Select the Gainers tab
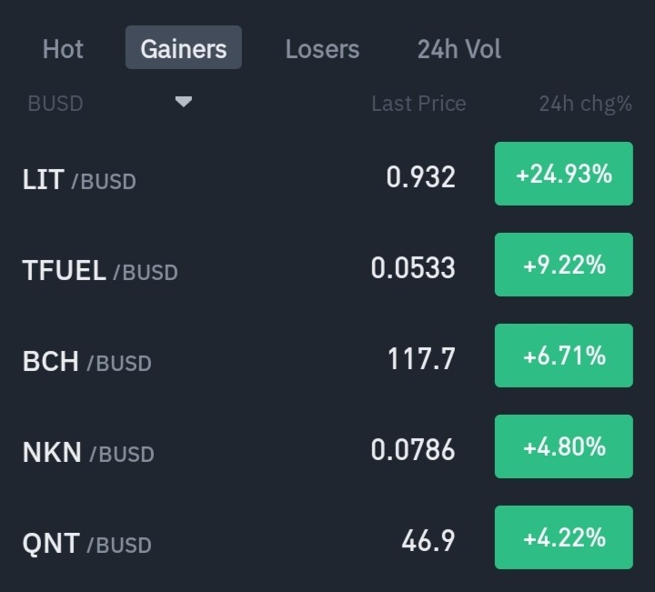The height and width of the screenshot is (592, 655). (x=184, y=47)
